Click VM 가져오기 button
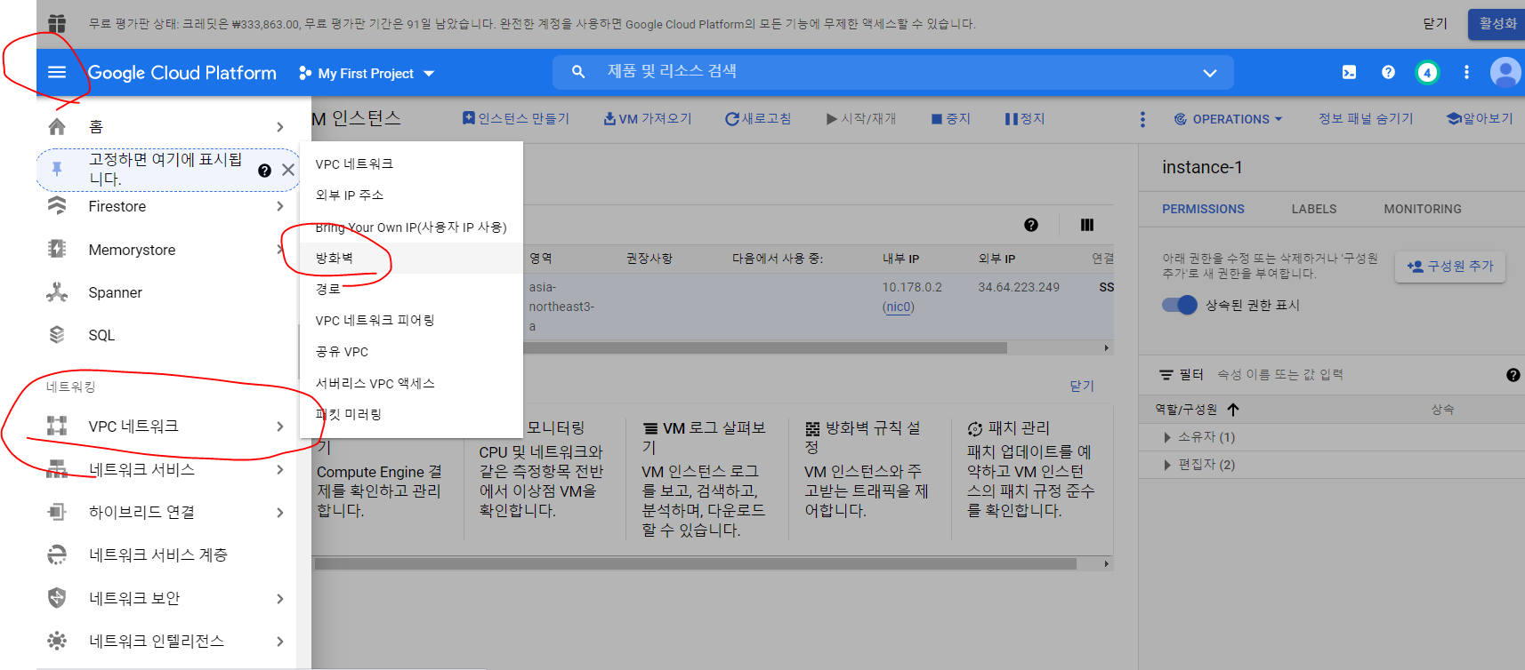 (x=647, y=118)
